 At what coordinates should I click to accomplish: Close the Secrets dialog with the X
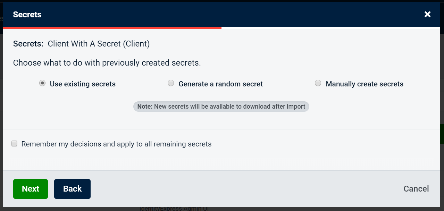pyautogui.click(x=427, y=14)
